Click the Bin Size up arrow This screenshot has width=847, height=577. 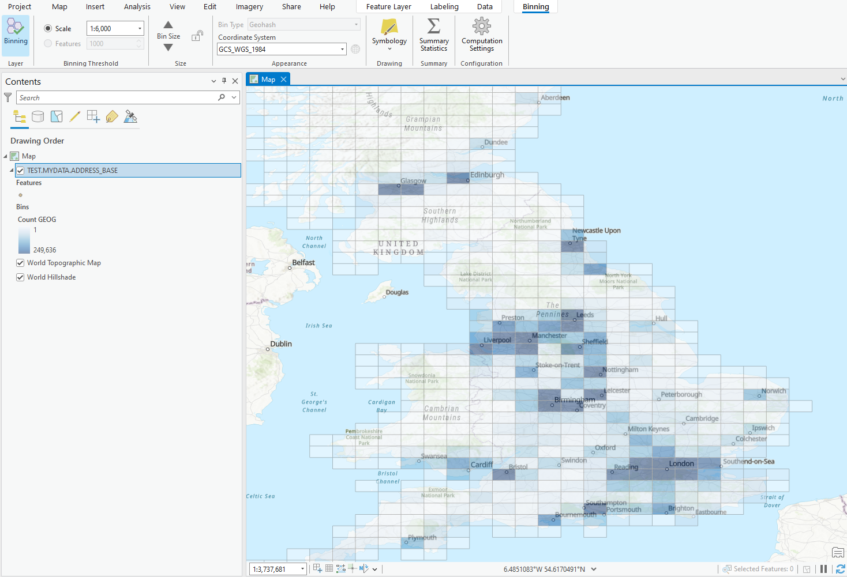[x=168, y=25]
